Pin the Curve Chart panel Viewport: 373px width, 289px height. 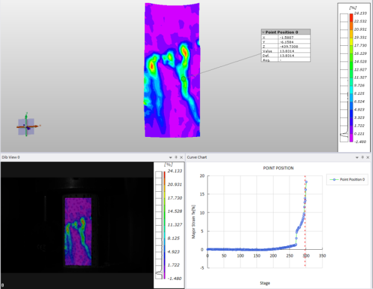(362, 157)
